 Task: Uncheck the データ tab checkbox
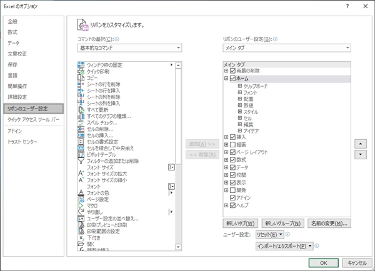pyautogui.click(x=232, y=167)
